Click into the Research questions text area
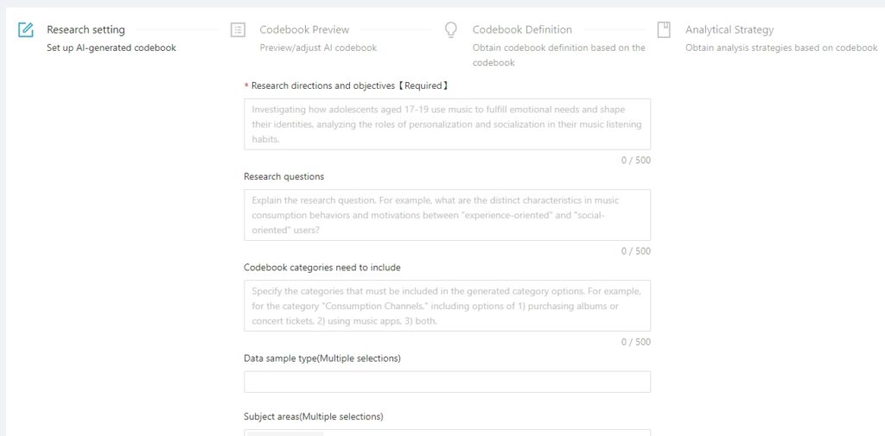Viewport: 885px width, 436px height. [x=447, y=215]
